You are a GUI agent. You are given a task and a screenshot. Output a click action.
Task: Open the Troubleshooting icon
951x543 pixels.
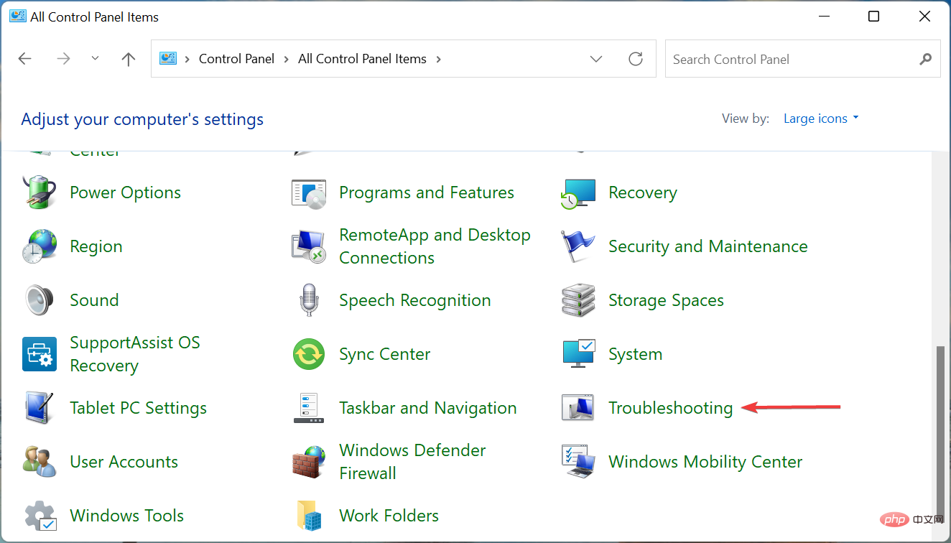[578, 408]
